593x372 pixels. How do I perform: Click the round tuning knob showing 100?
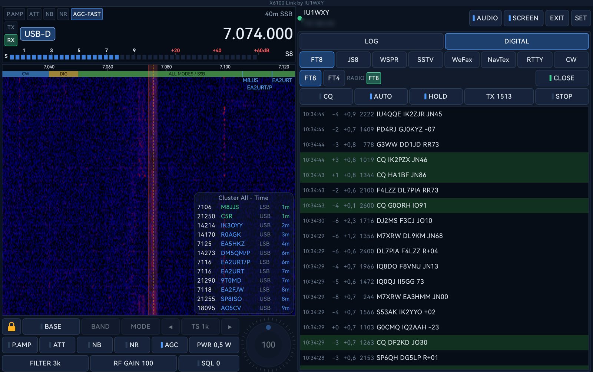pyautogui.click(x=268, y=345)
